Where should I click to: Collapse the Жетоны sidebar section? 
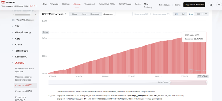(x=20, y=63)
